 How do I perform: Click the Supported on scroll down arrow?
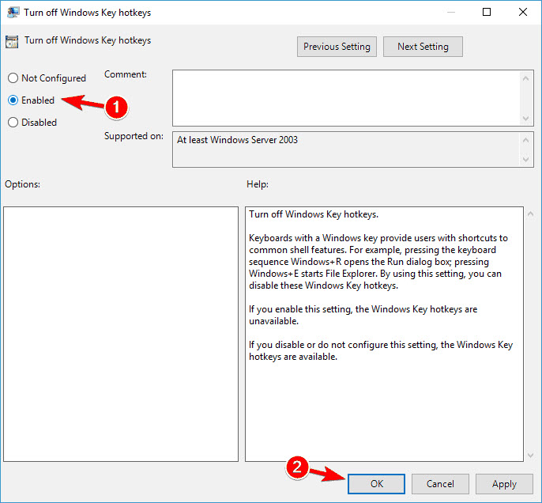(x=525, y=160)
